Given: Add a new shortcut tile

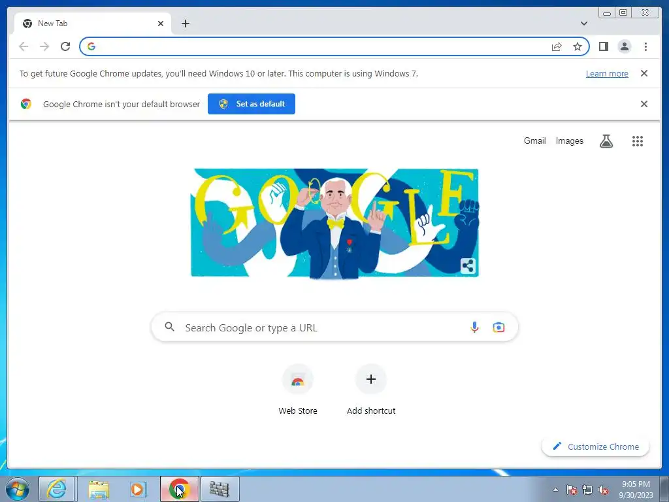Looking at the screenshot, I should (x=371, y=390).
